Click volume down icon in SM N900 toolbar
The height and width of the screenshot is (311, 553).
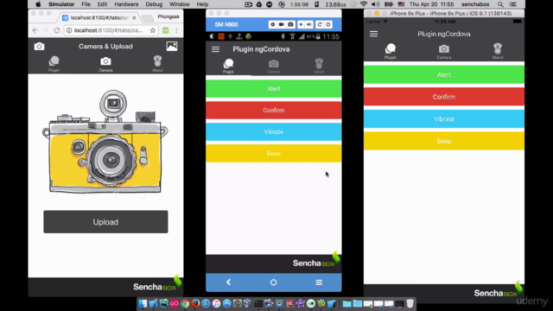coord(301,24)
